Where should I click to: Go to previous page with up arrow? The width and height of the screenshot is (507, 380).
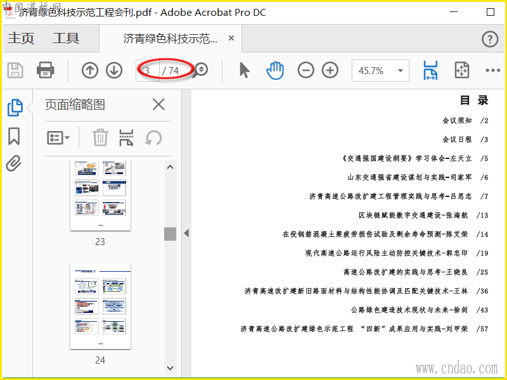[x=90, y=70]
